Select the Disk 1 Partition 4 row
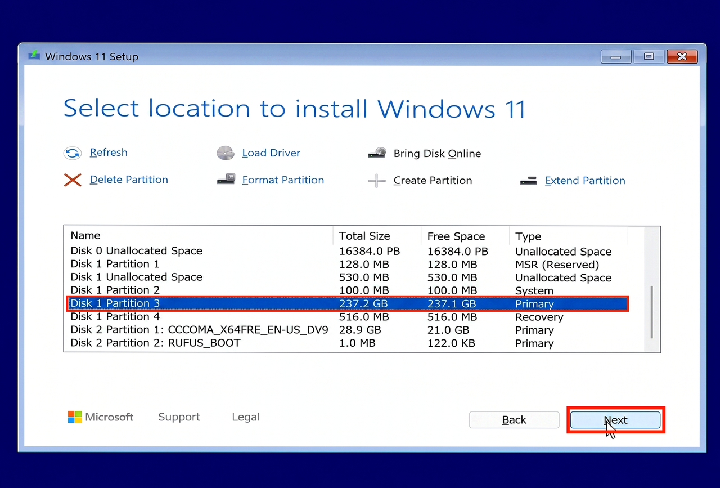The height and width of the screenshot is (488, 720). 346,317
